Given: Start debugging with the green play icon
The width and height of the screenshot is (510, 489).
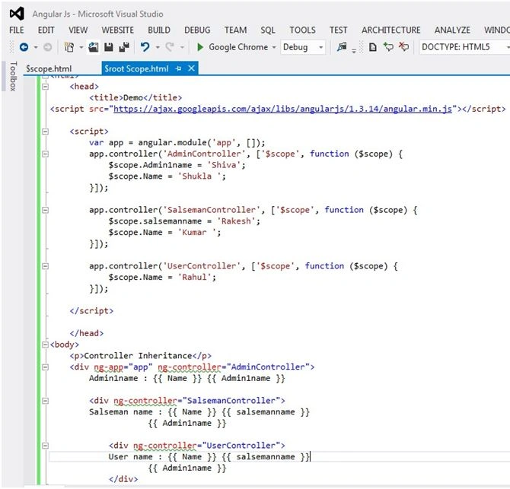Looking at the screenshot, I should (x=200, y=47).
